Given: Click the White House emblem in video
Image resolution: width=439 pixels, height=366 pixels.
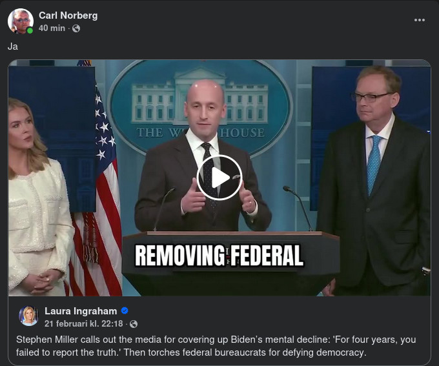Looking at the screenshot, I should click(200, 108).
